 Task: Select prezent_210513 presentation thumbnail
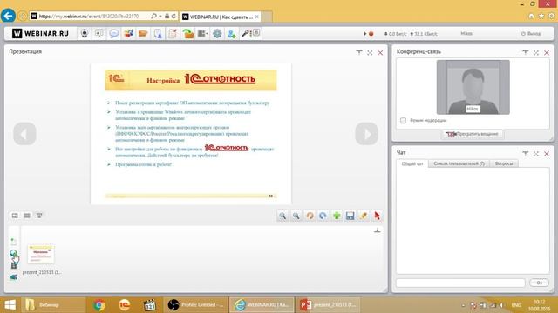click(41, 254)
